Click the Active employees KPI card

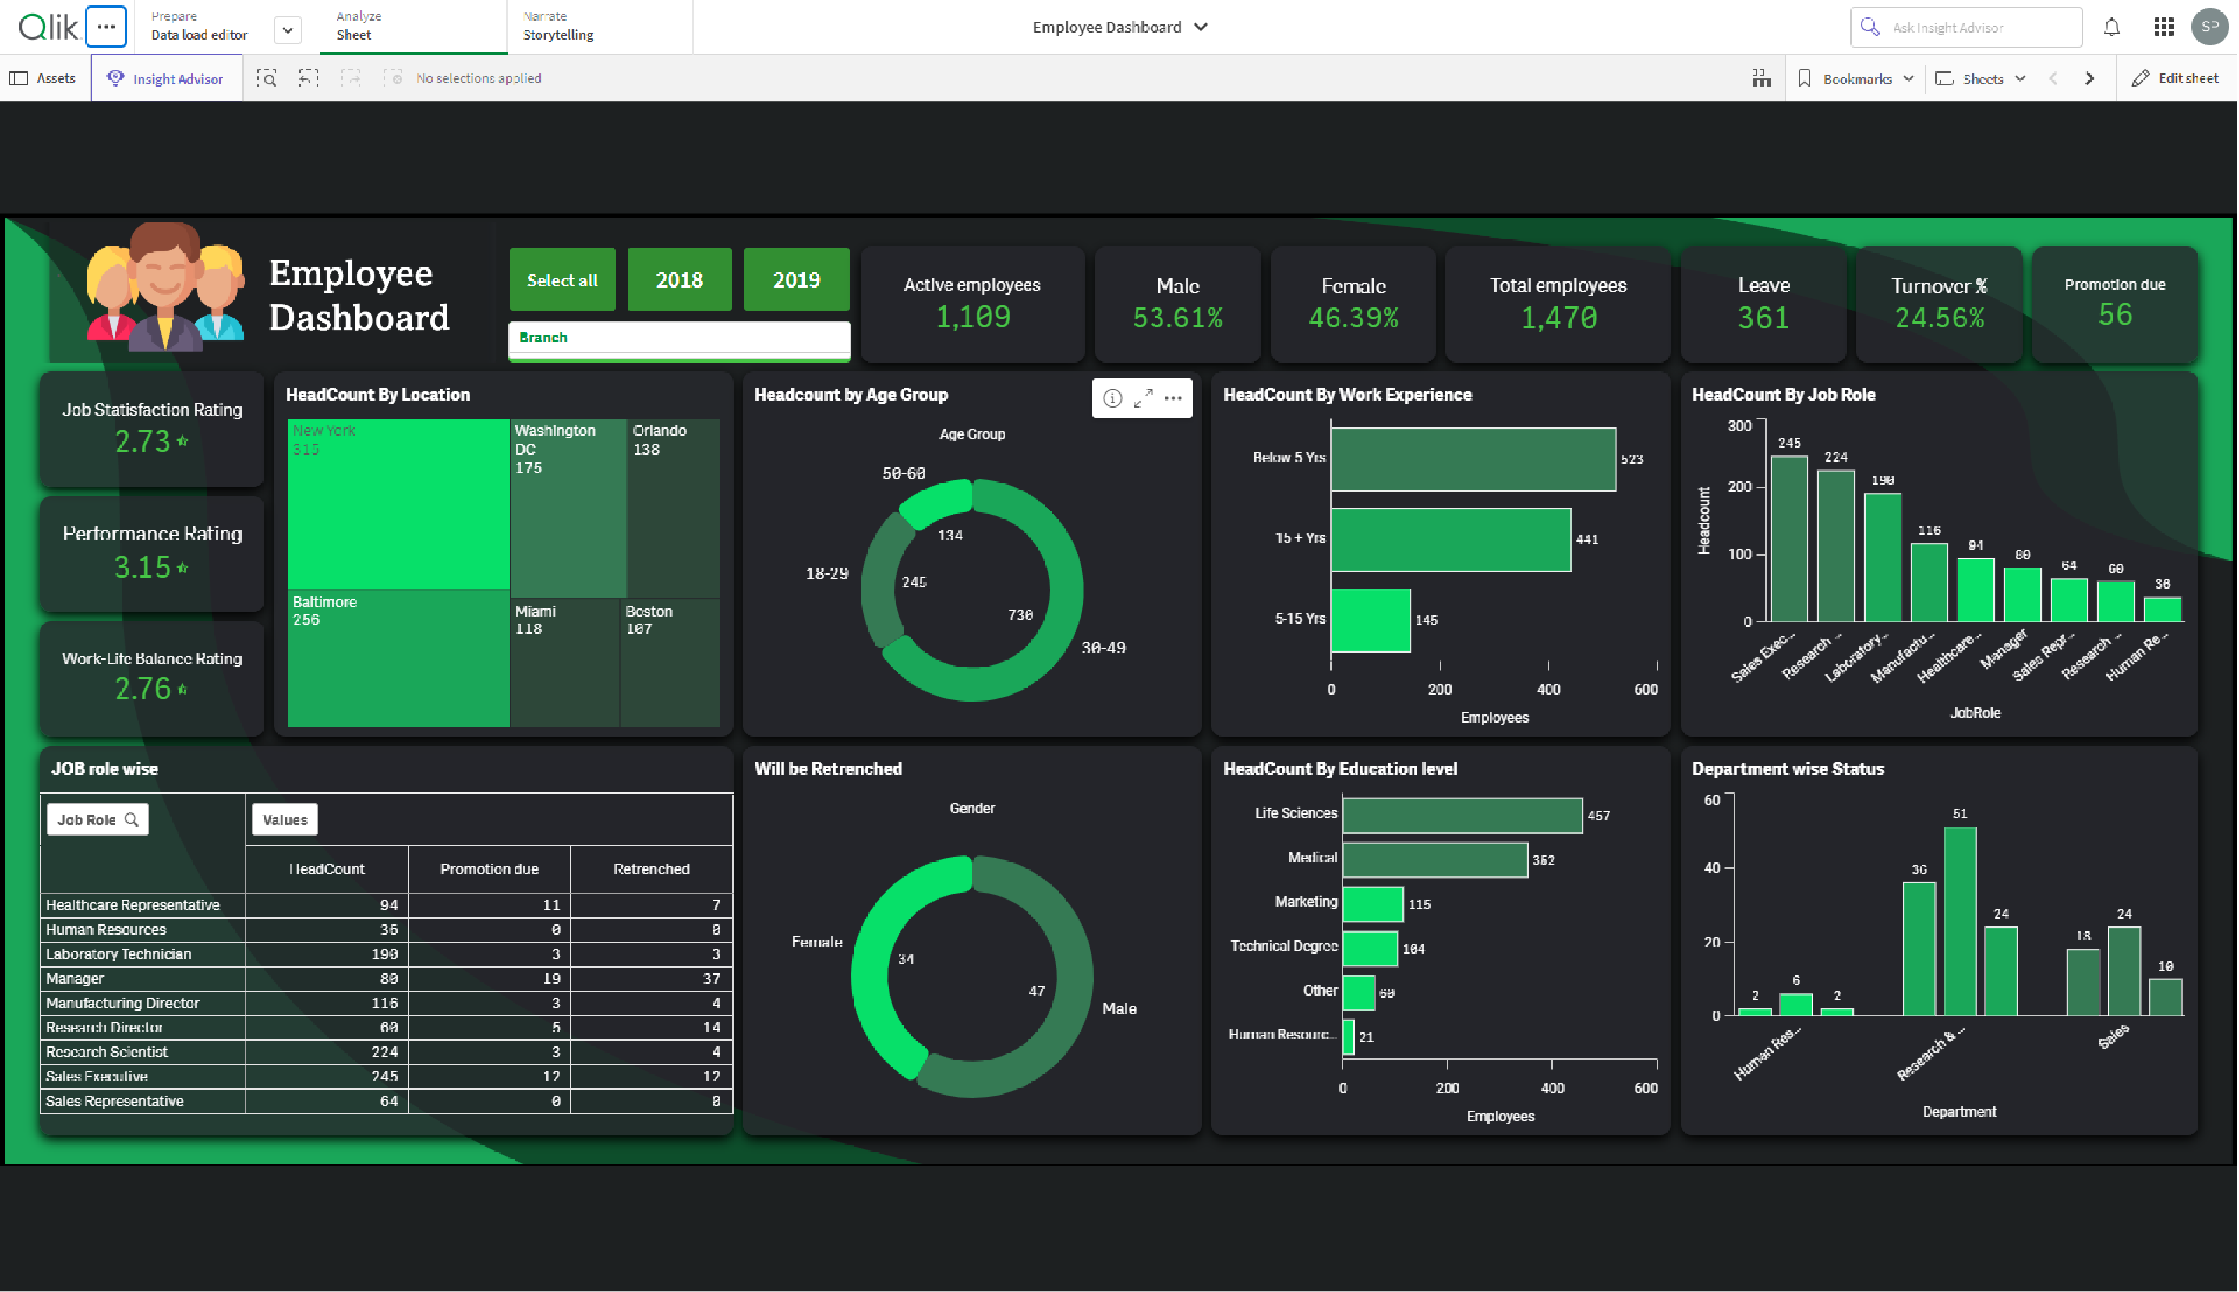[x=972, y=304]
